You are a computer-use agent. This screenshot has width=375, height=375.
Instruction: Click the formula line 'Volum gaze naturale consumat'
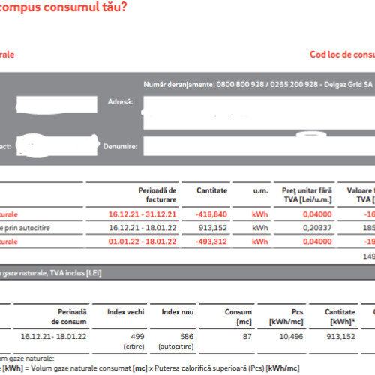[x=81, y=368]
